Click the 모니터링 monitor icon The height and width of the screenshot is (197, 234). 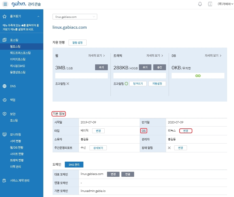click(x=5, y=135)
